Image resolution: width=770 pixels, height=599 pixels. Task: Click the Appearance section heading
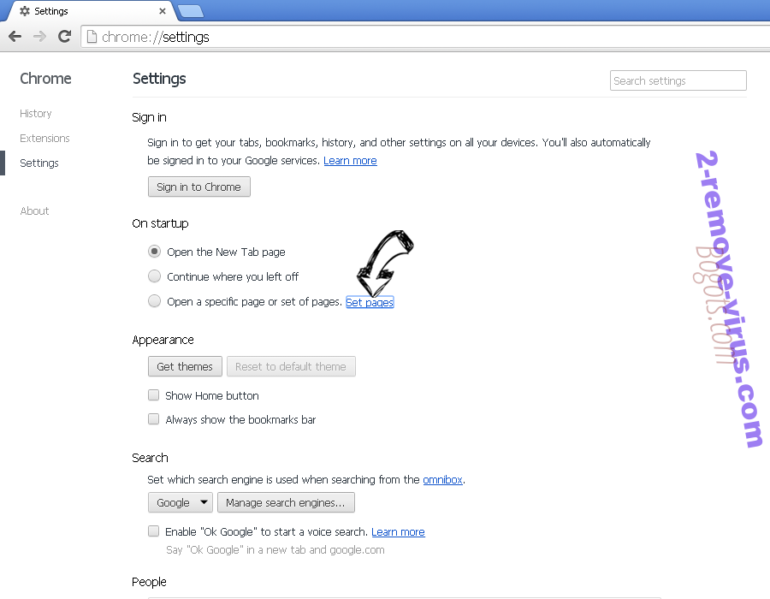click(163, 340)
